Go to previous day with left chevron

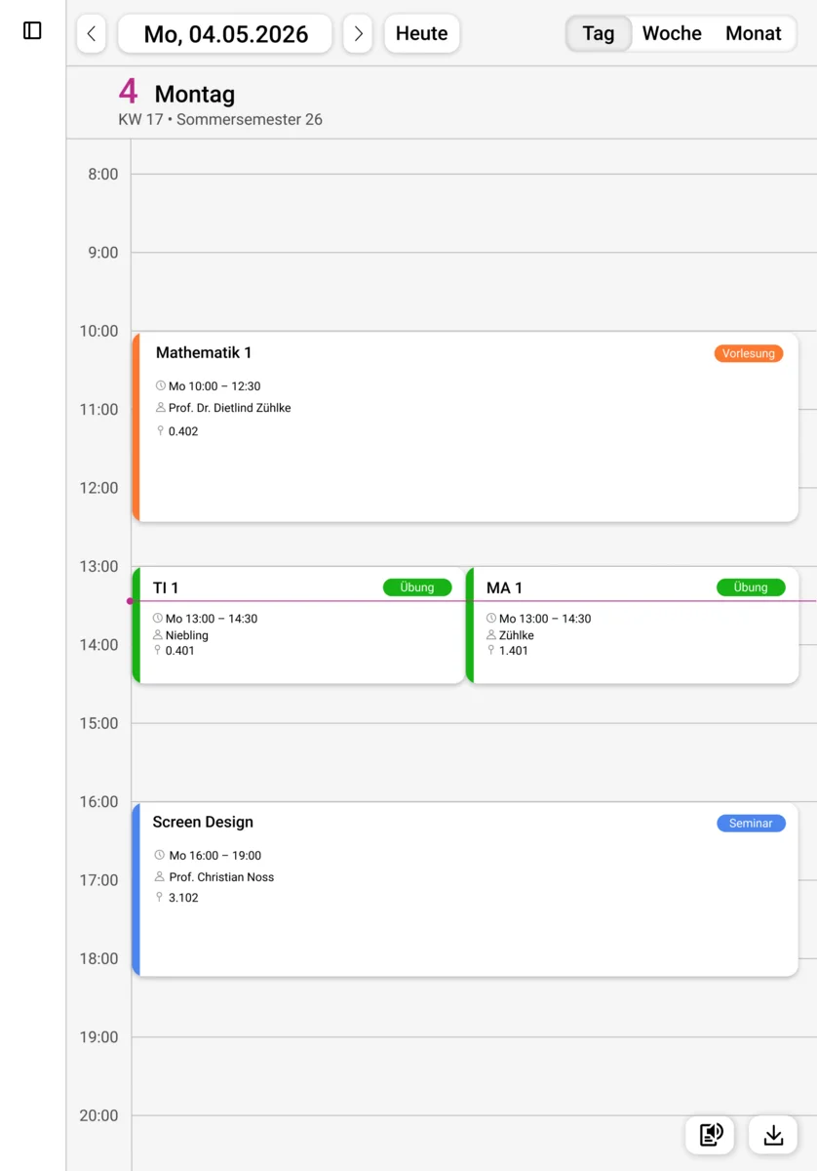(x=91, y=34)
